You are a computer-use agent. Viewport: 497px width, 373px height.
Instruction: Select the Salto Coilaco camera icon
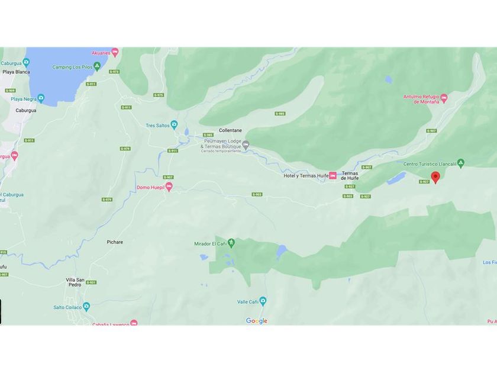tap(86, 307)
